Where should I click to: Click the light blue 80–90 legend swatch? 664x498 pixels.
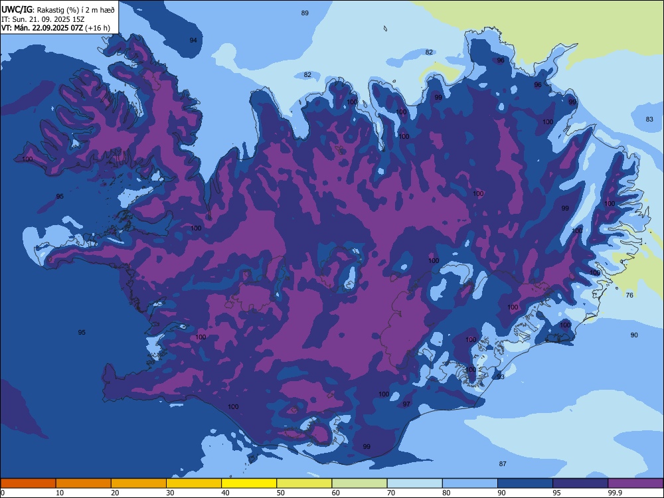point(470,483)
